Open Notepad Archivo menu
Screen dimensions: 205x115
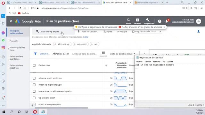(x=139, y=62)
